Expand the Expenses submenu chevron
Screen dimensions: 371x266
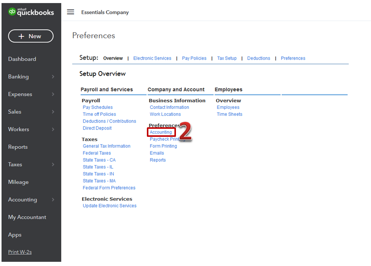pyautogui.click(x=53, y=94)
